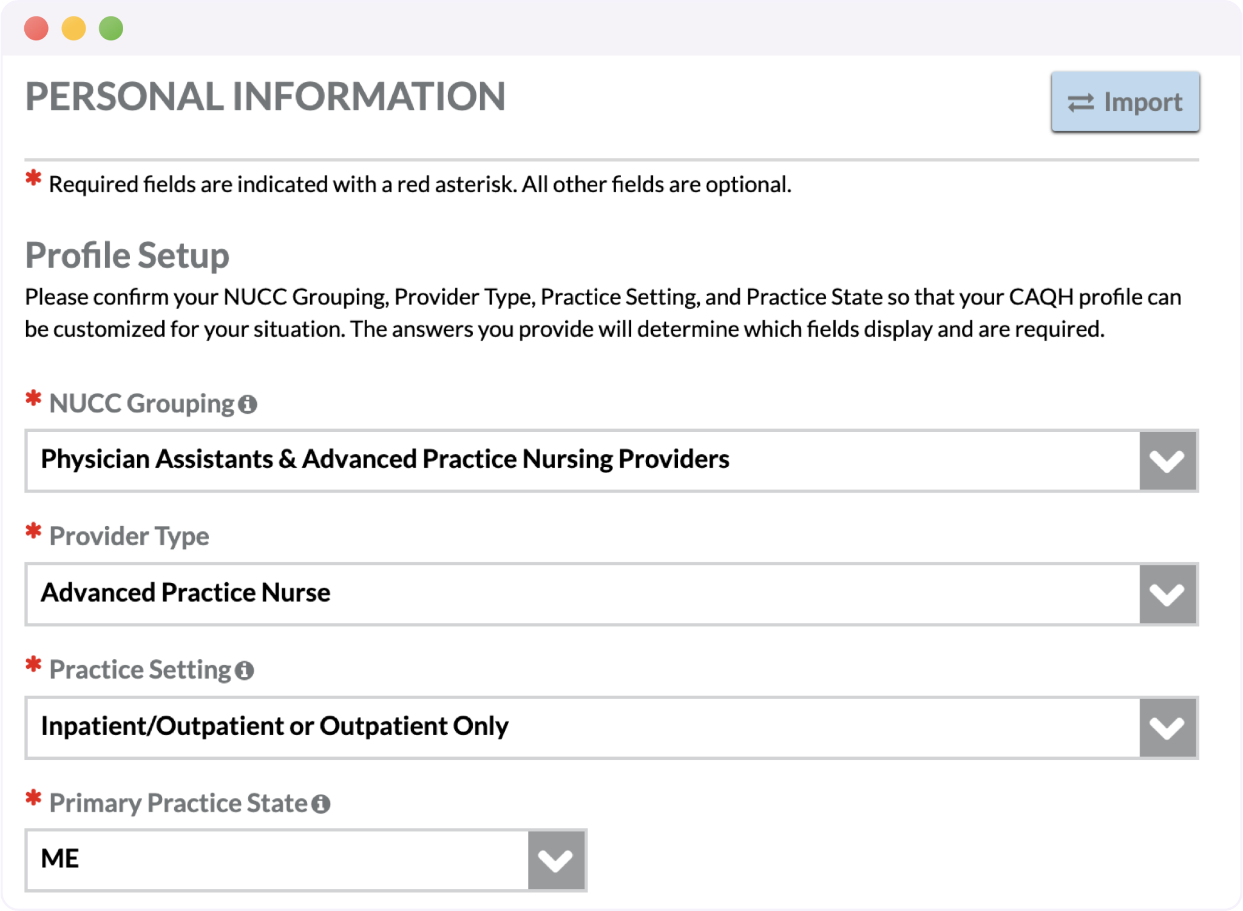This screenshot has width=1243, height=911.
Task: Maximize window using the green button
Action: (111, 29)
